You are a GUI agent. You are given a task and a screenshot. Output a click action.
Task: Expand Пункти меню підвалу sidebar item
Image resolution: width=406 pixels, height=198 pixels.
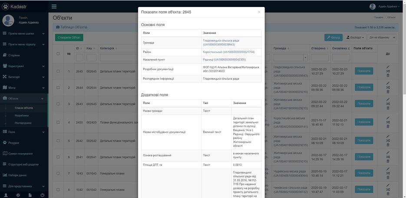click(x=24, y=45)
